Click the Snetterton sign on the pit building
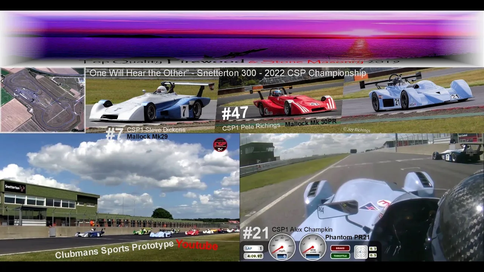The height and width of the screenshot is (272, 484). point(15,187)
